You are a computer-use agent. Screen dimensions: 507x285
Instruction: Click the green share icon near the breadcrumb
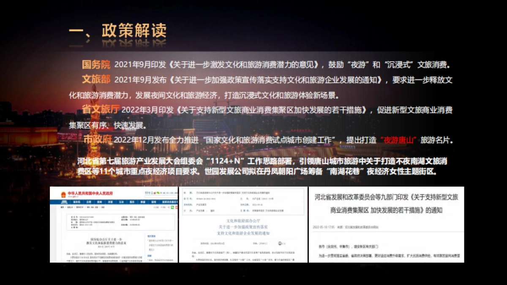[173, 207]
